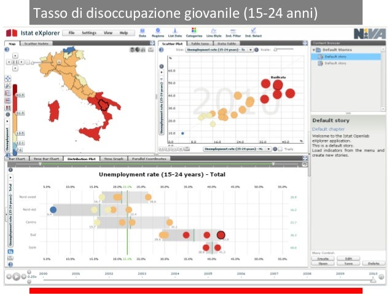Click the info icon next to Size dropdown
This screenshot has height=294, width=392.
pyautogui.click(x=256, y=50)
